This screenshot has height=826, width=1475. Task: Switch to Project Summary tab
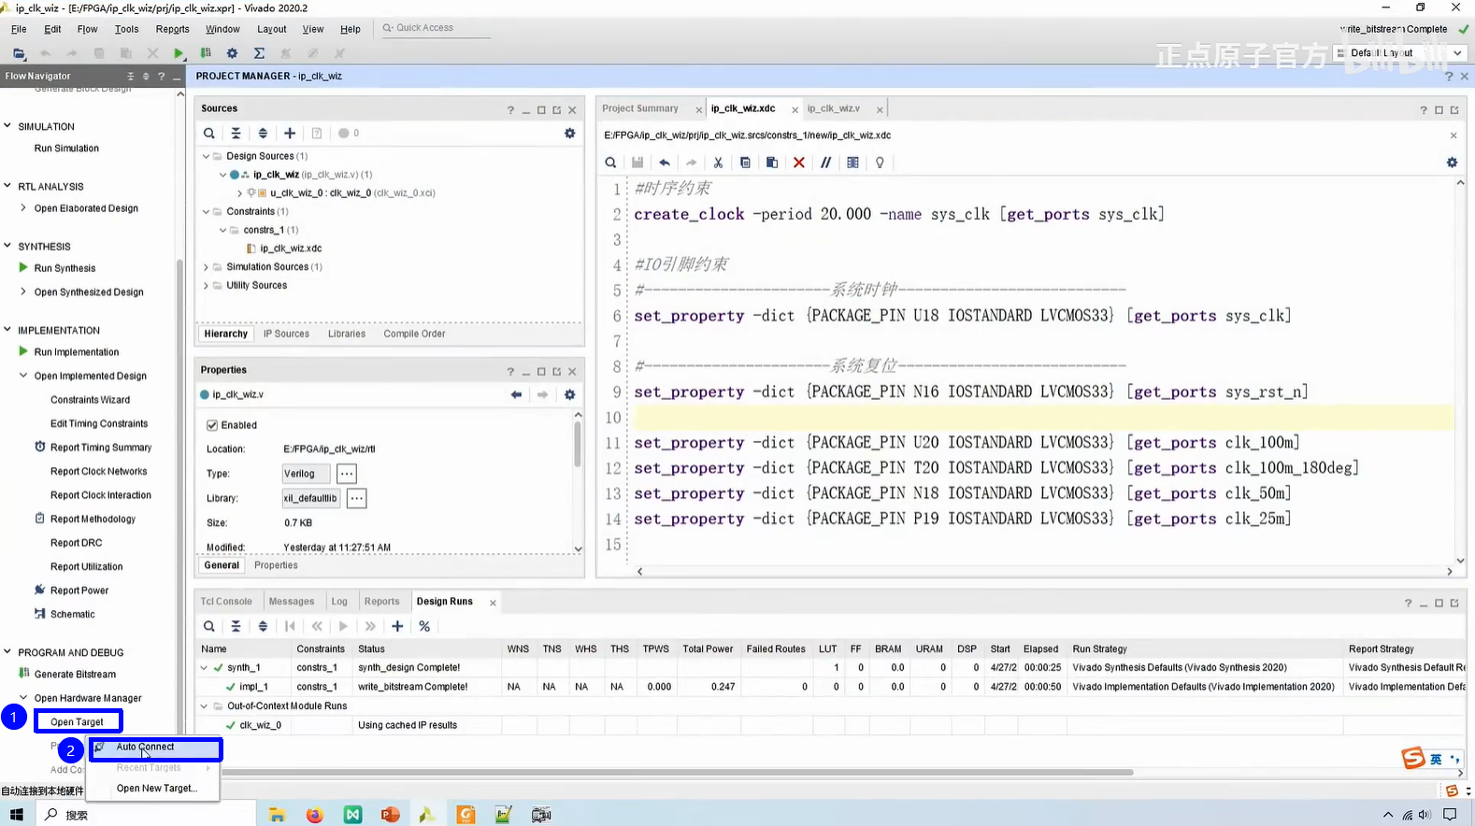[640, 108]
